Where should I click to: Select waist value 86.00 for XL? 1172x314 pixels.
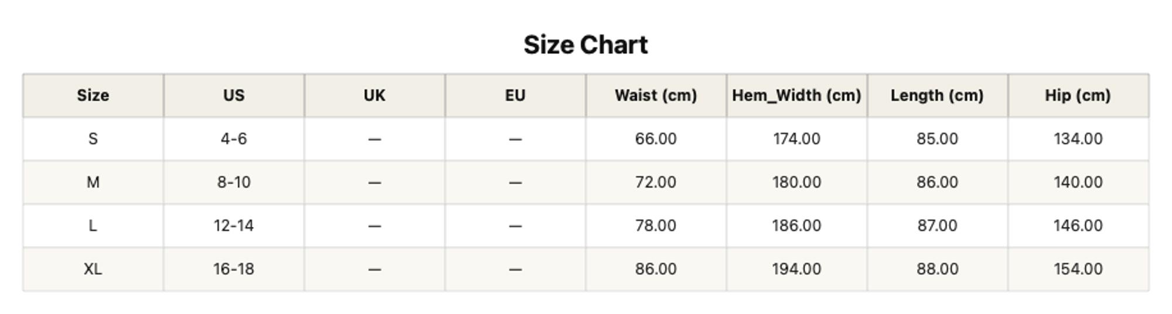tap(656, 269)
